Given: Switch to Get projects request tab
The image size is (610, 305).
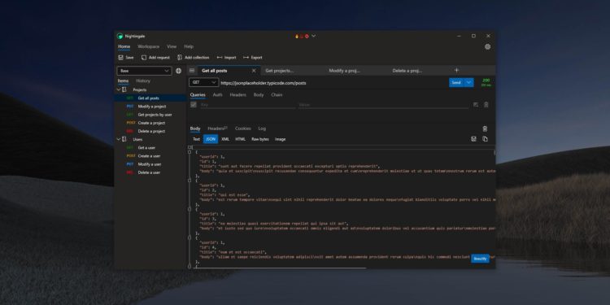Looking at the screenshot, I should coord(279,71).
